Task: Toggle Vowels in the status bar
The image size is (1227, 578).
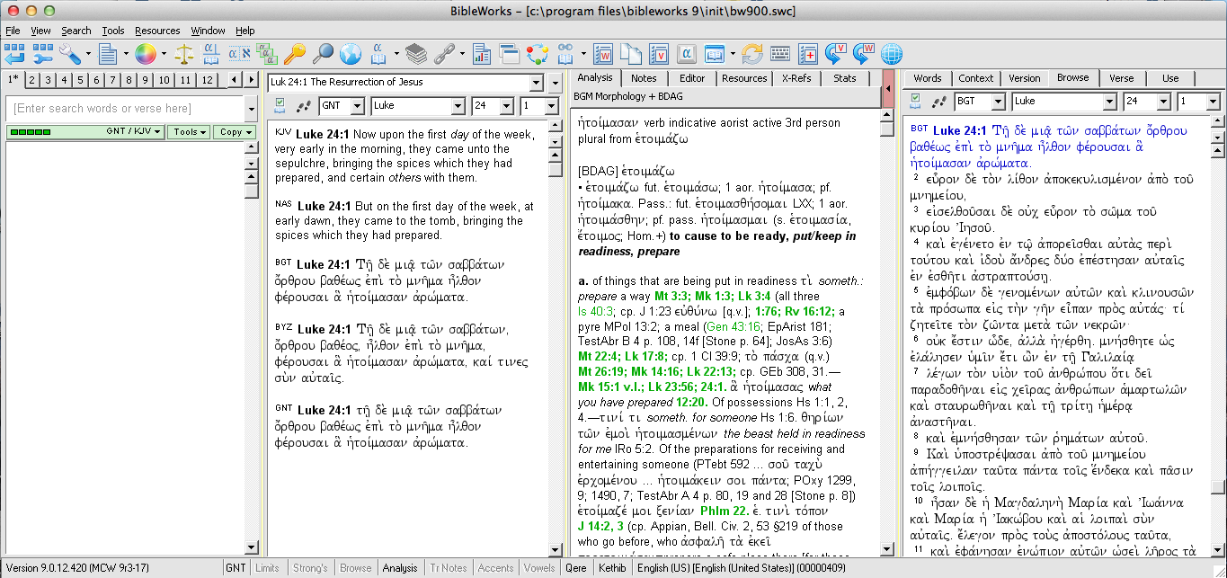Action: click(x=539, y=568)
